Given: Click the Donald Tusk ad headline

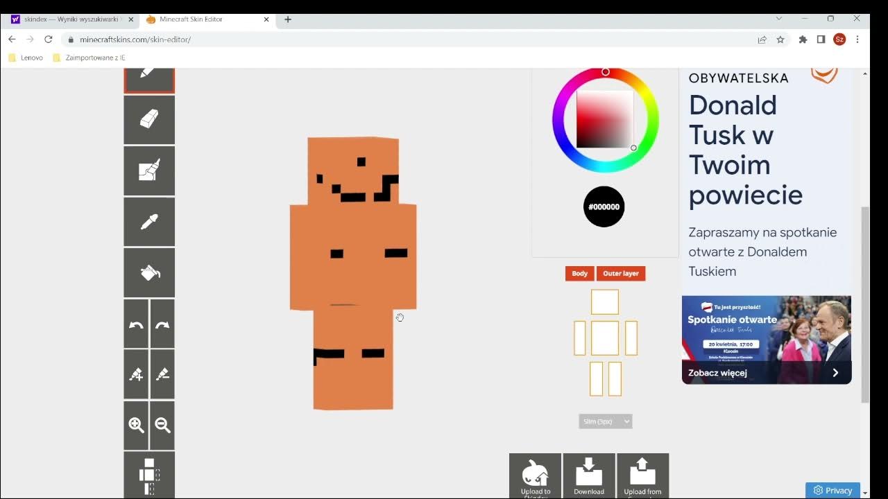Looking at the screenshot, I should point(746,150).
